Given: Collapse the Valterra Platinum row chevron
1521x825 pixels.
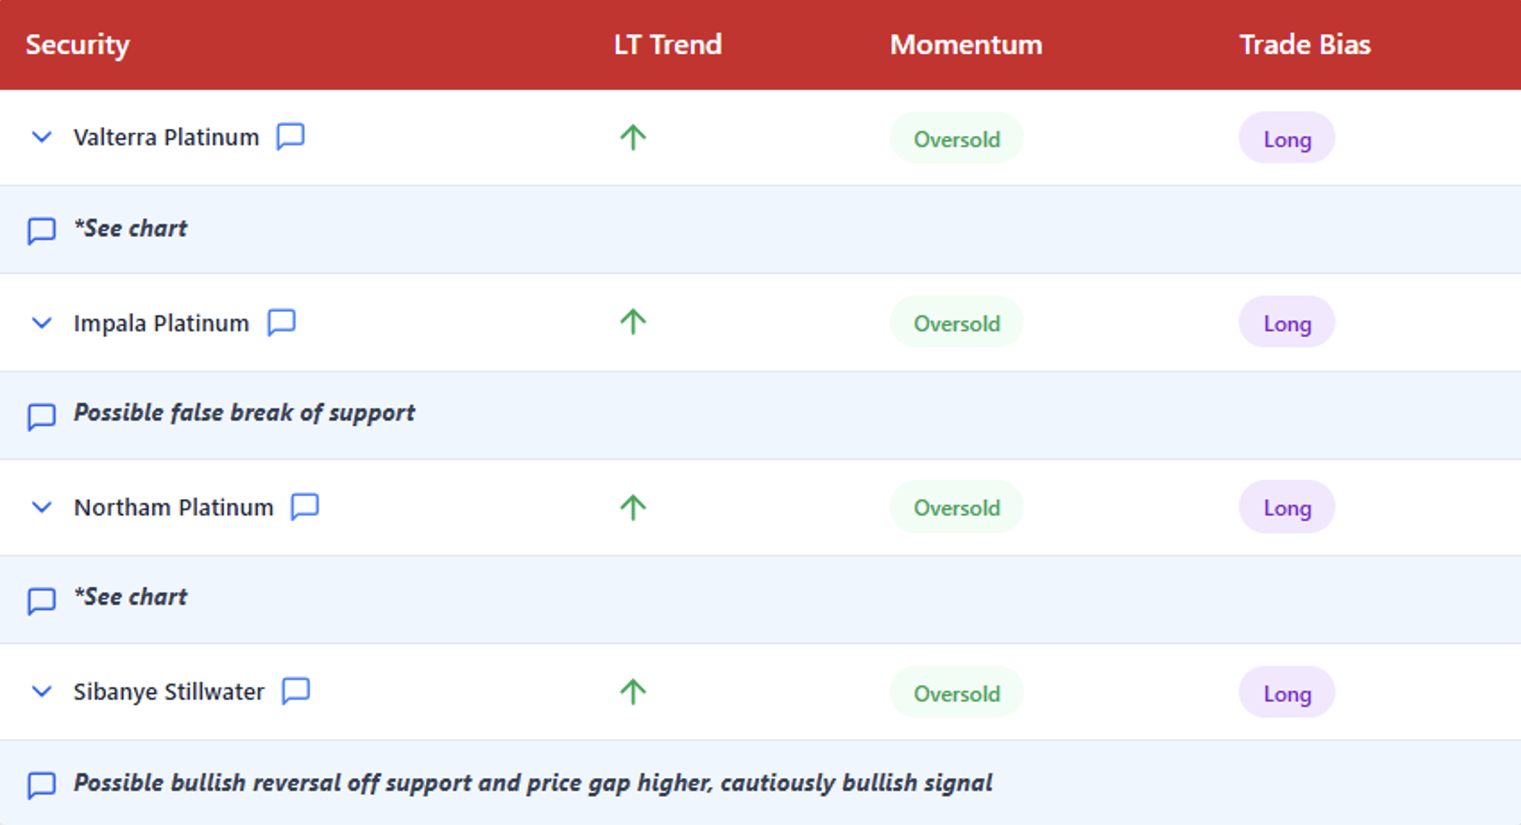Looking at the screenshot, I should pyautogui.click(x=42, y=137).
